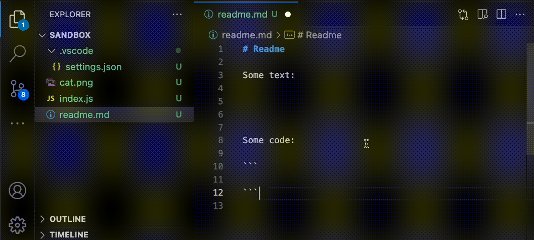The image size is (534, 240).
Task: Place cursor on '# Readme' heading line
Action: [x=263, y=49]
